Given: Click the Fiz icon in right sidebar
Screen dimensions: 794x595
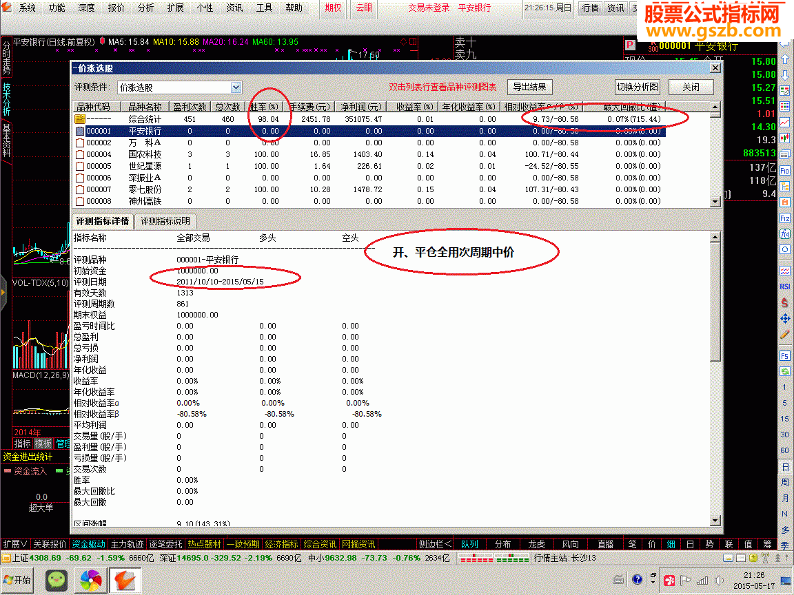Looking at the screenshot, I should click(x=785, y=218).
